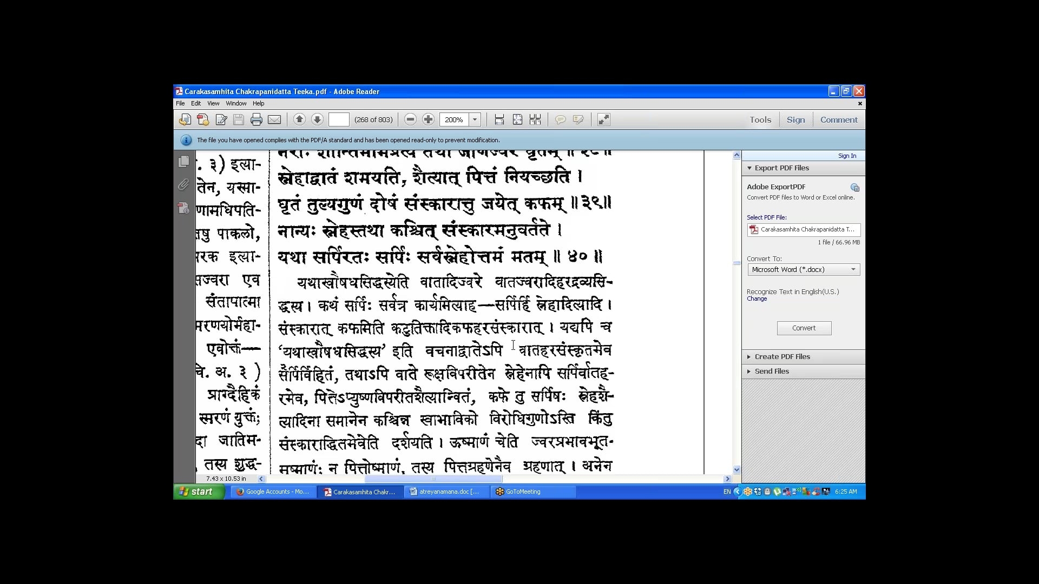Click the Print file icon
This screenshot has width=1039, height=584.
[x=257, y=120]
